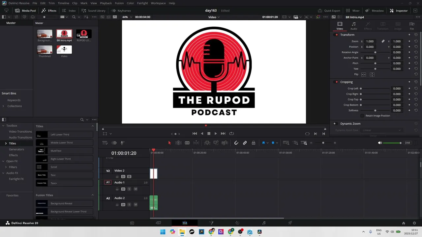
Task: Switch to the Color page icon
Action: tap(237, 223)
